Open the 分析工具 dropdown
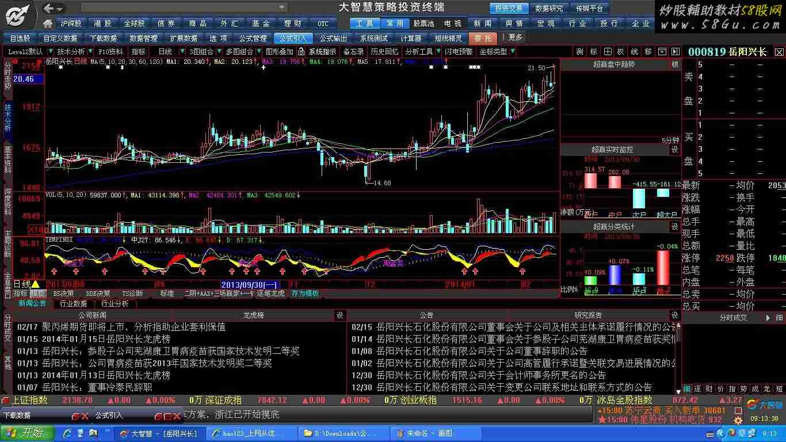786x442 pixels. point(422,52)
